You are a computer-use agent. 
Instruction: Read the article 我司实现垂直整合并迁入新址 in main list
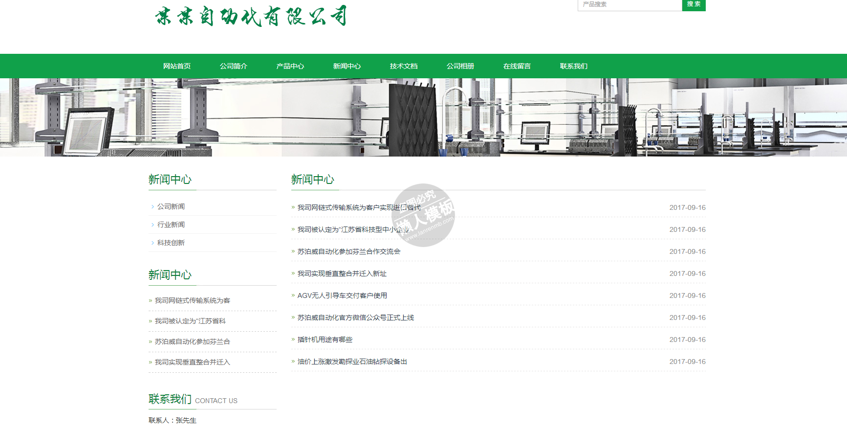[342, 273]
